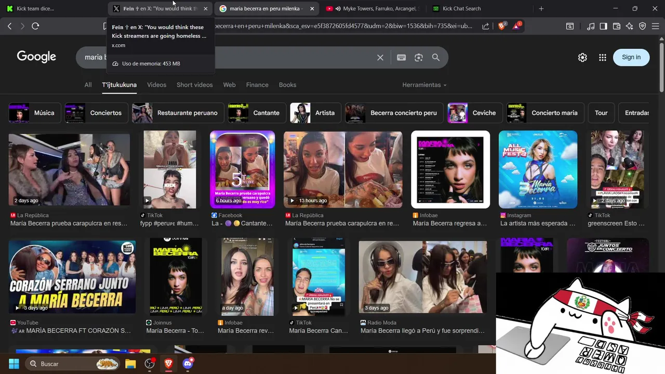
Task: Open the Leo AI sparkle icon
Action: [630, 26]
